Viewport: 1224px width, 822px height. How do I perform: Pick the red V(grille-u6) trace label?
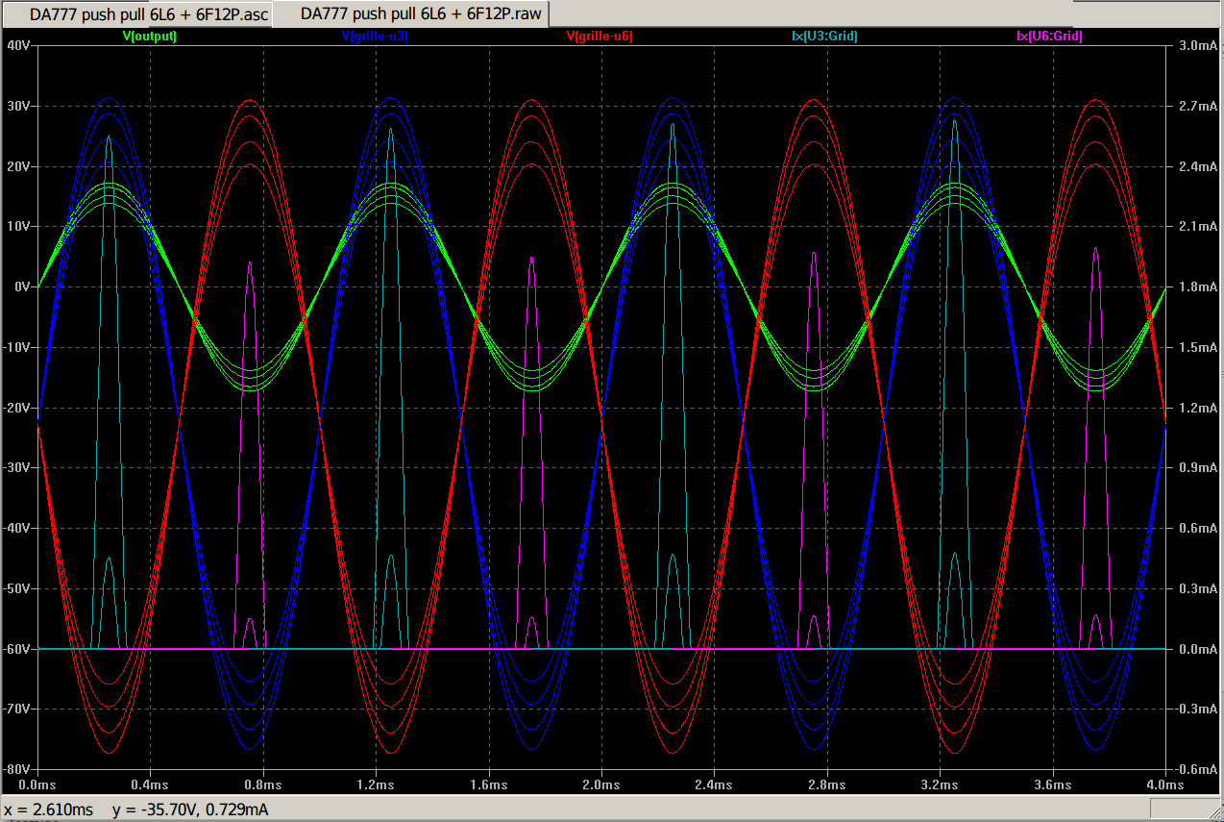600,37
